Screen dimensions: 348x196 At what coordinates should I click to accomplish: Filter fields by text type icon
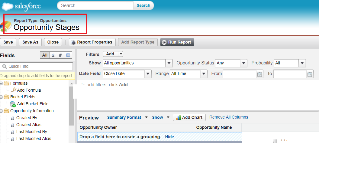53,55
